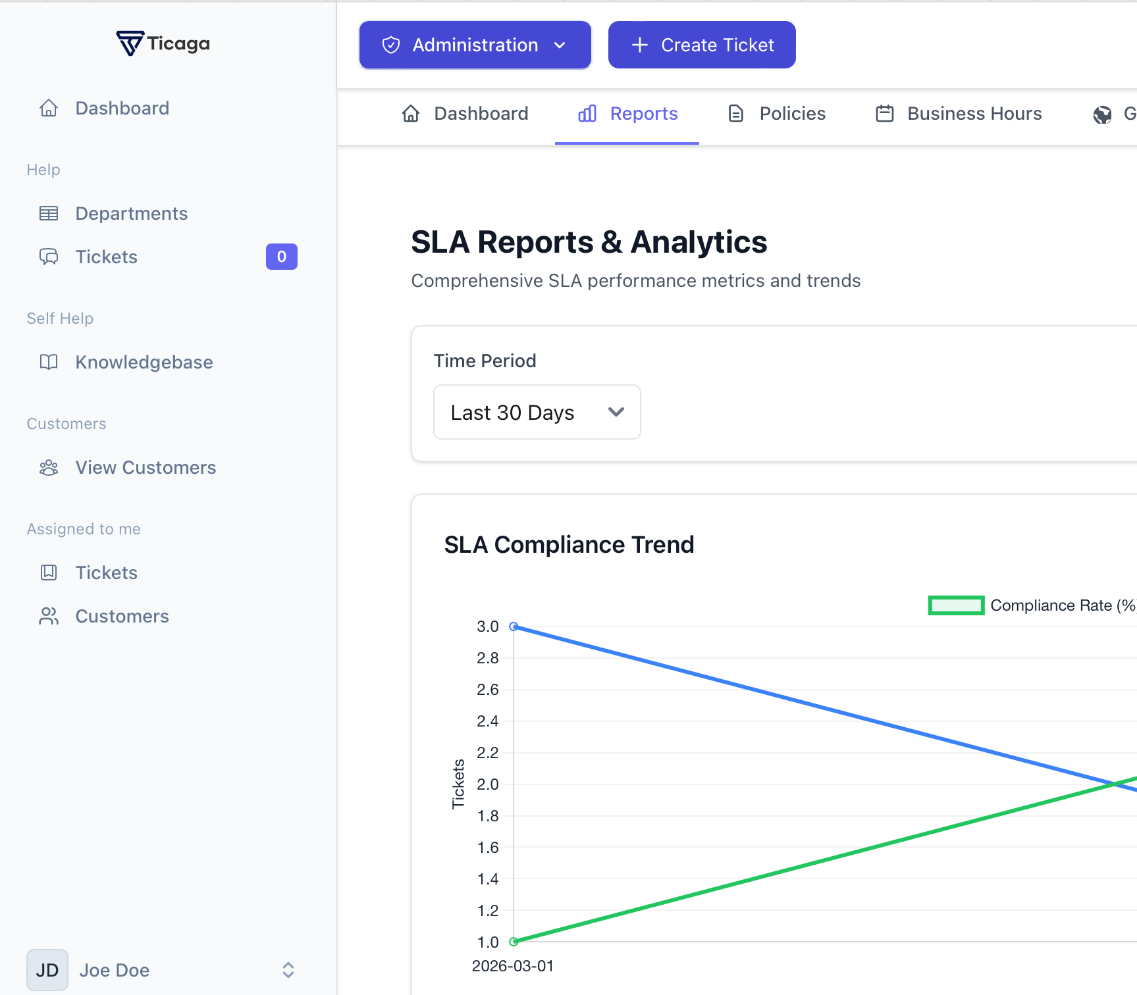Click the Policies document icon
Viewport: 1137px width, 995px height.
(x=736, y=113)
